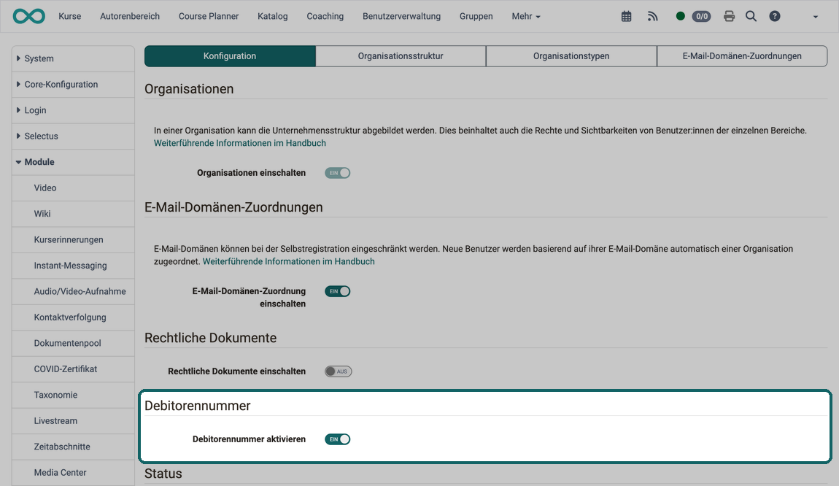Click the Debitorennummer section heading

198,406
